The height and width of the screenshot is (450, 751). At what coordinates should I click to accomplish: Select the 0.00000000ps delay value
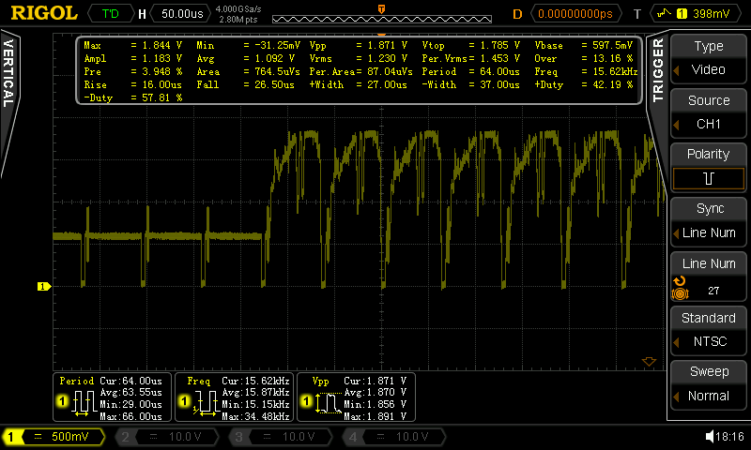(x=575, y=13)
